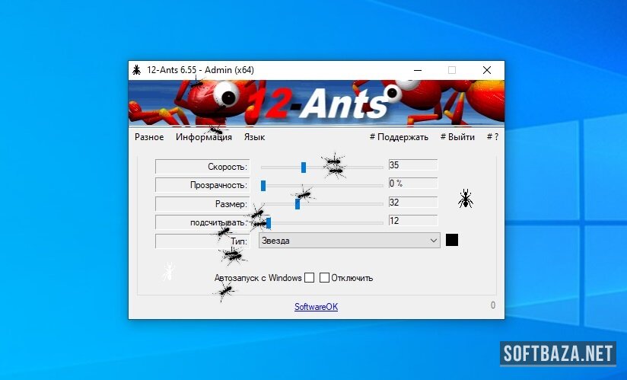Open the # ? help item
627x380 pixels.
[492, 137]
